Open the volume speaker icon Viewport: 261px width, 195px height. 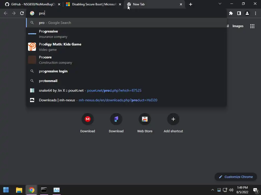(231, 190)
